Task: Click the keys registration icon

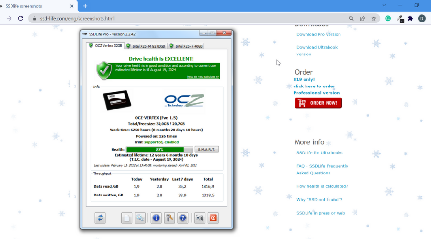Action: coord(170,218)
